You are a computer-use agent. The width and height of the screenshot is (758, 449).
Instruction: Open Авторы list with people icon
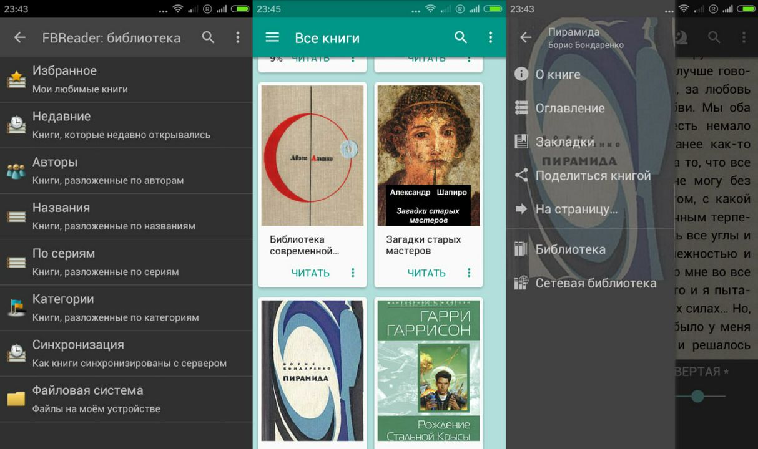point(125,170)
